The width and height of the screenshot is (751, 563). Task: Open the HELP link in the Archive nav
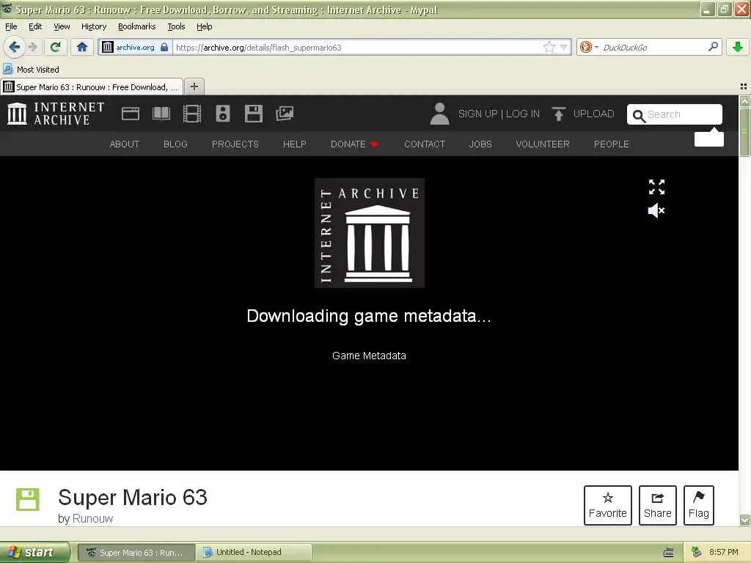(295, 144)
